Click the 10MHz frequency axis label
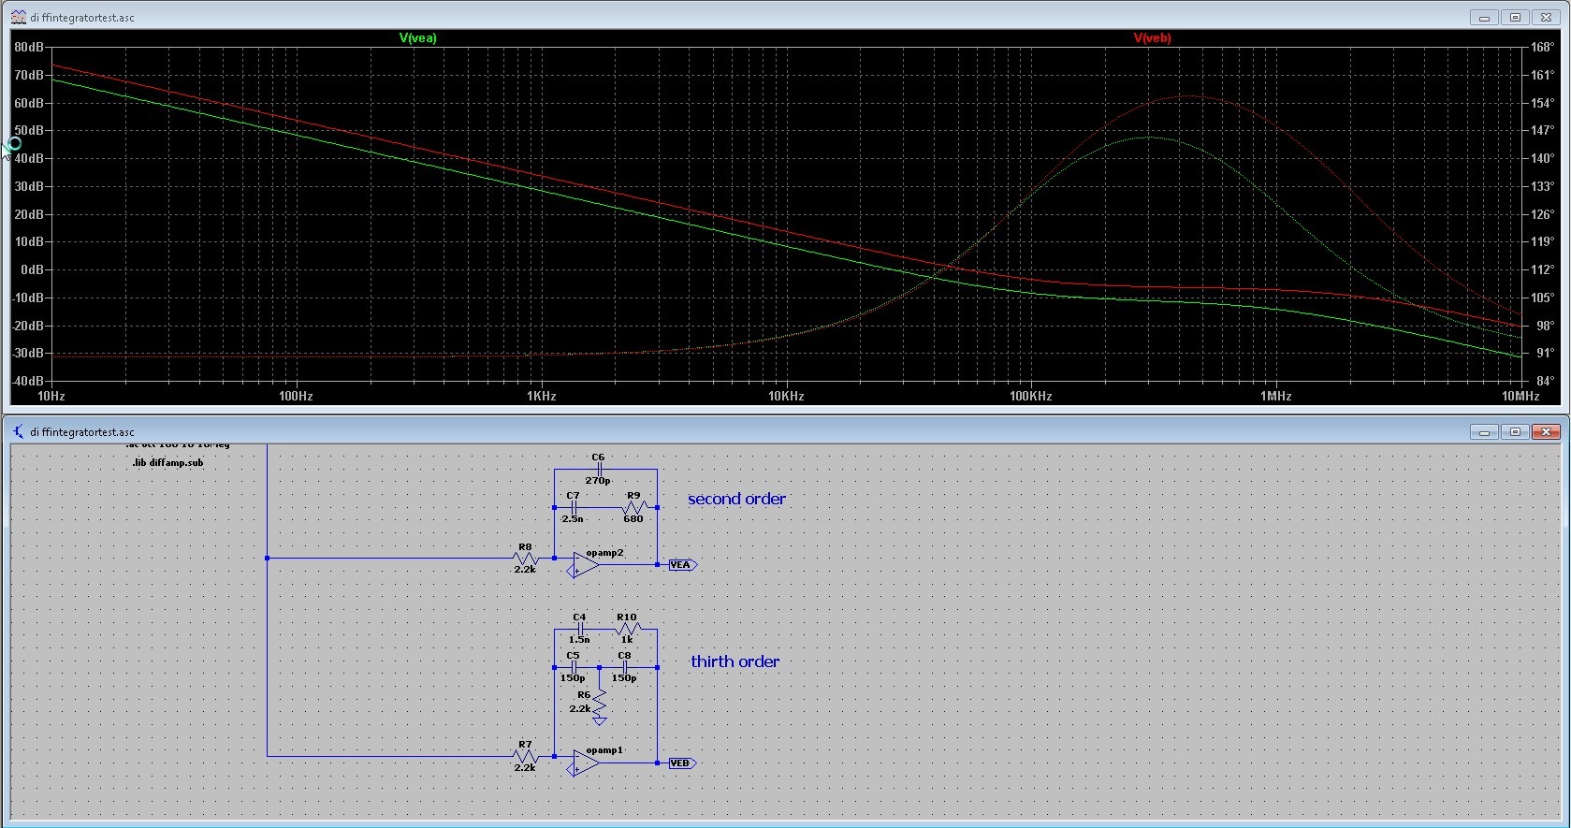The image size is (1571, 828). point(1520,396)
